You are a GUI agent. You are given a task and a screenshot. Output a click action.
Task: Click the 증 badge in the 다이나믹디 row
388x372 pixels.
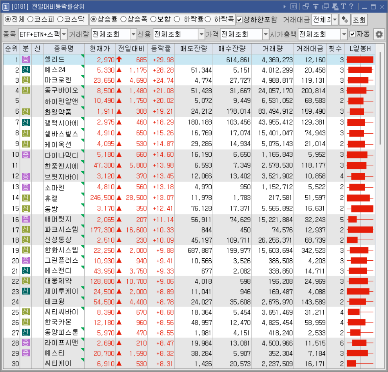point(26,155)
